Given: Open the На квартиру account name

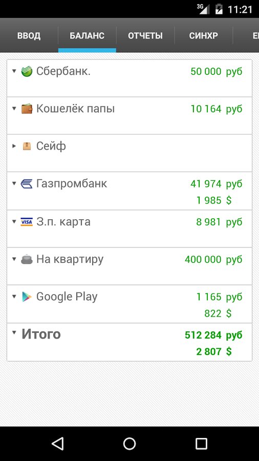Looking at the screenshot, I should coord(70,260).
